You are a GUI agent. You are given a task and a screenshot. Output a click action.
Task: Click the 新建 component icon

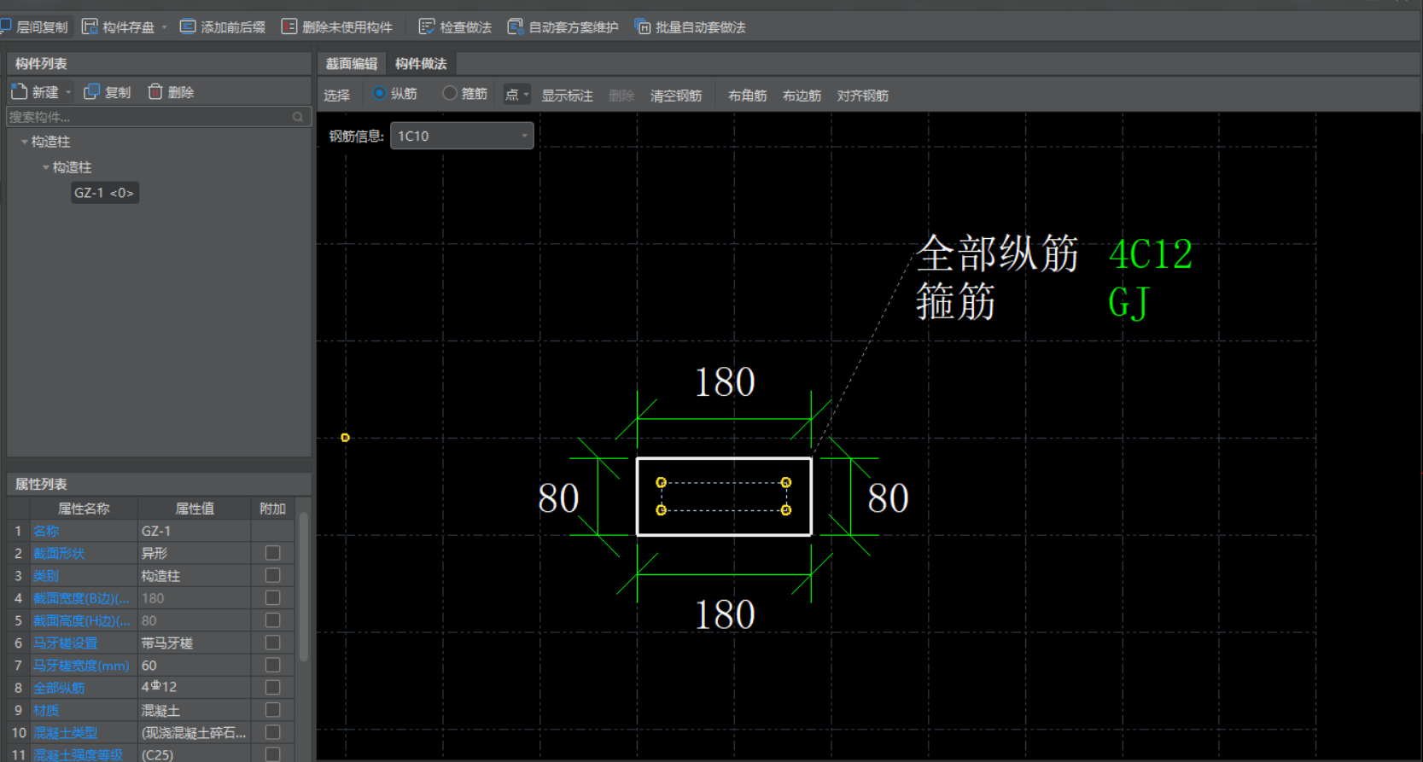point(20,91)
